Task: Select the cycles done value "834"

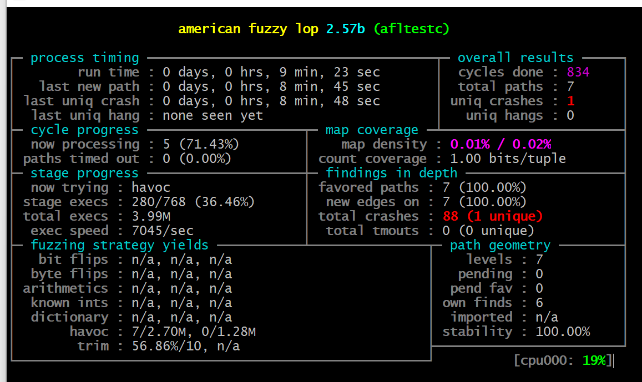Action: pos(578,73)
